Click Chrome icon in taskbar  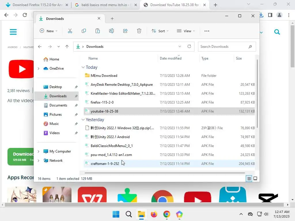(167, 214)
